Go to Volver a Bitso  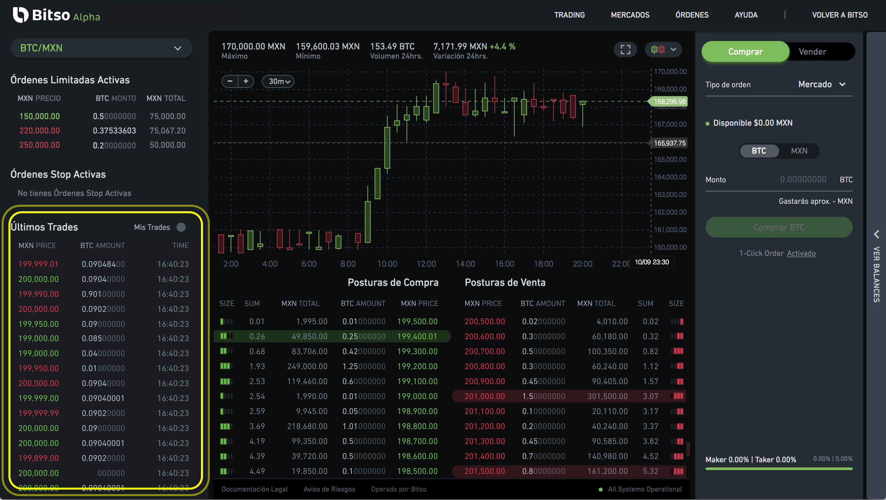coord(839,15)
